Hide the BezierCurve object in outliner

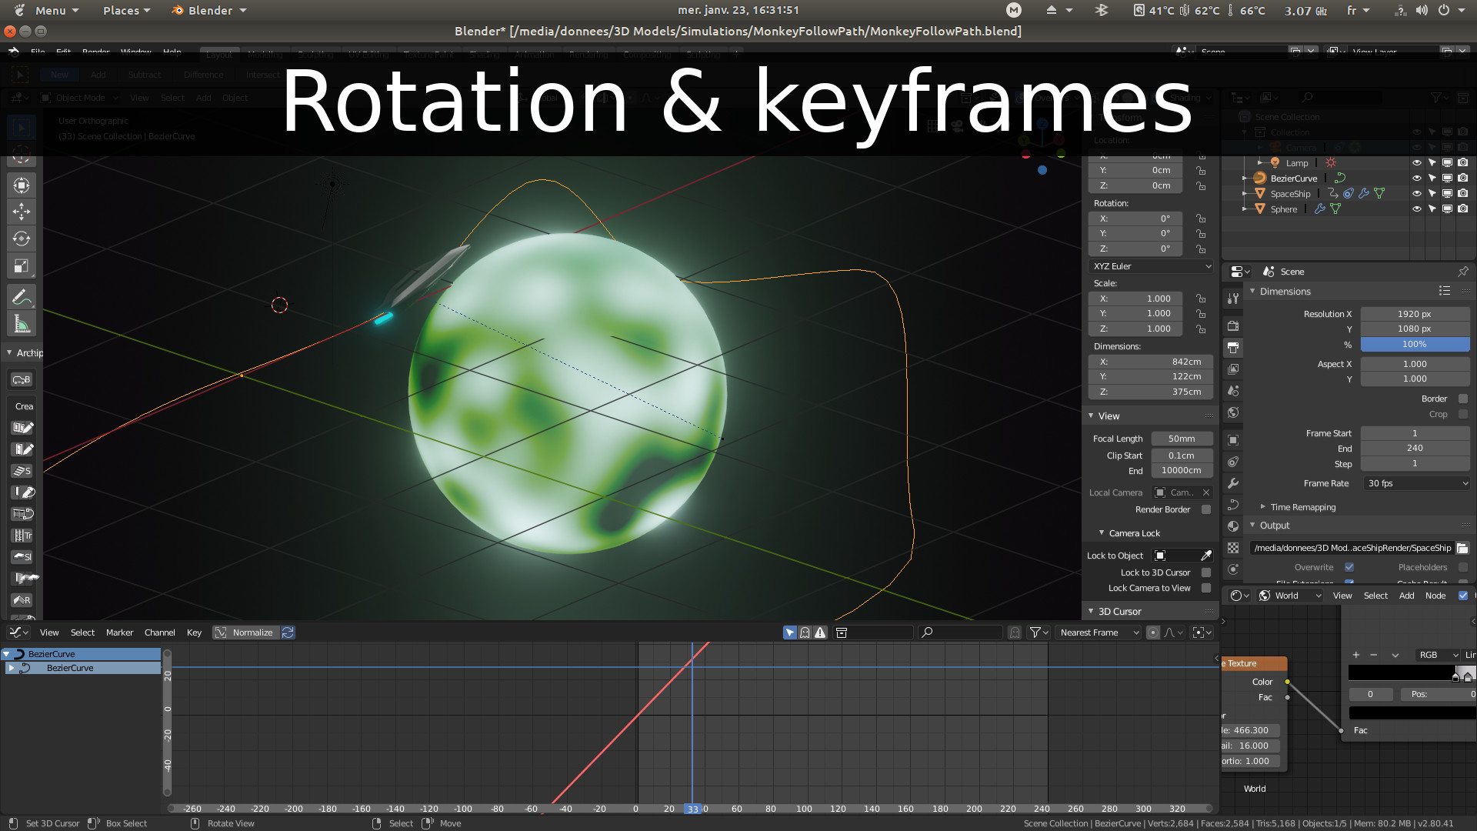point(1416,179)
